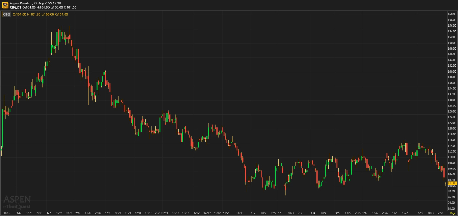Click the 18/5 date axis label
The image size is (458, 216).
pos(7,213)
